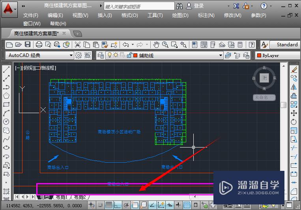Select the Polyline tool in Draw toolbar

[6, 87]
